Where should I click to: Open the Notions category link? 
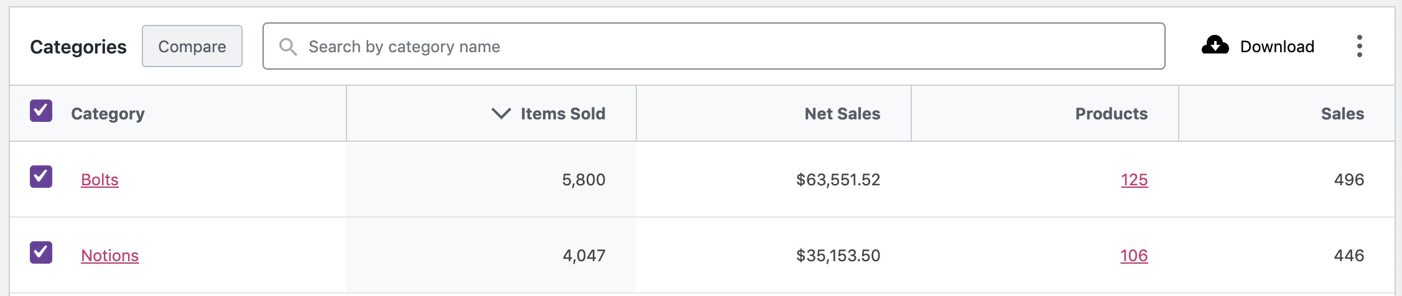pyautogui.click(x=109, y=256)
